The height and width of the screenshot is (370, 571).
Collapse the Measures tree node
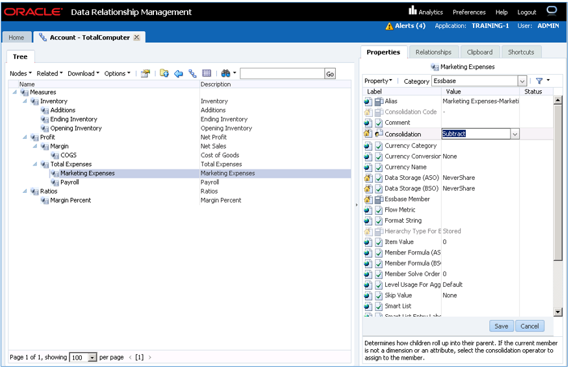14,92
